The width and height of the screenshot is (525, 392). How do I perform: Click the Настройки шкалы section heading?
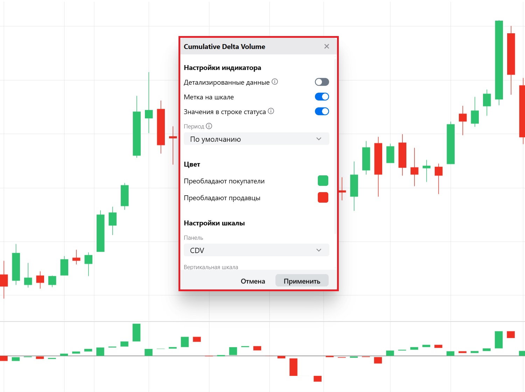214,223
